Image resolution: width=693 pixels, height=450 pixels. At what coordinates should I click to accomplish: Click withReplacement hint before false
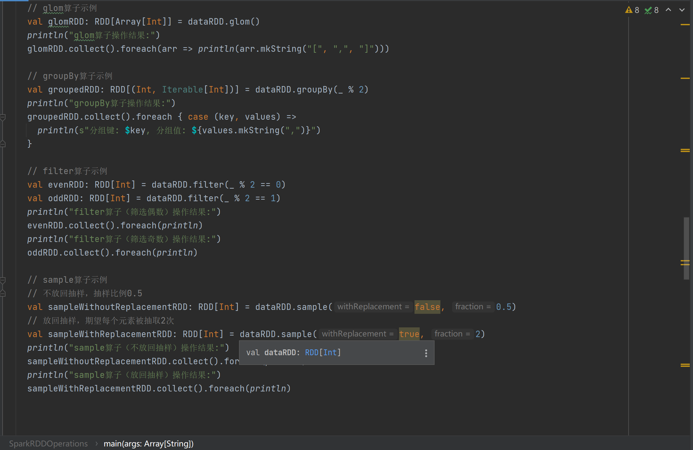point(373,307)
